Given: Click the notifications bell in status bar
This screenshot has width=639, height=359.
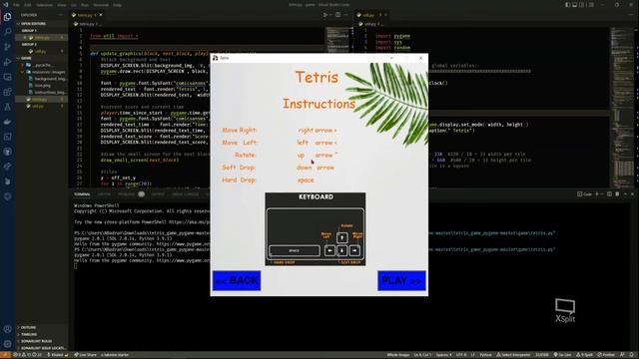Looking at the screenshot, I should (632, 355).
